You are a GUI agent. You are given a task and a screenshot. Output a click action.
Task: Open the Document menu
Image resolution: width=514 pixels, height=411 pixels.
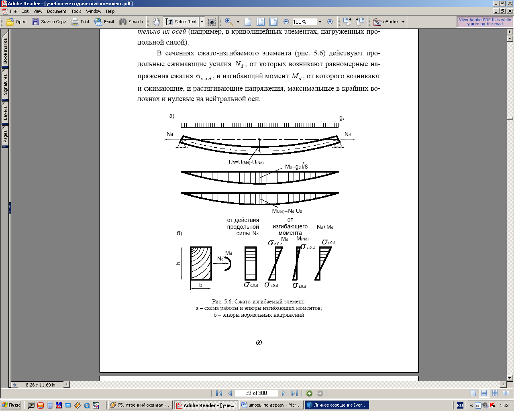click(57, 11)
